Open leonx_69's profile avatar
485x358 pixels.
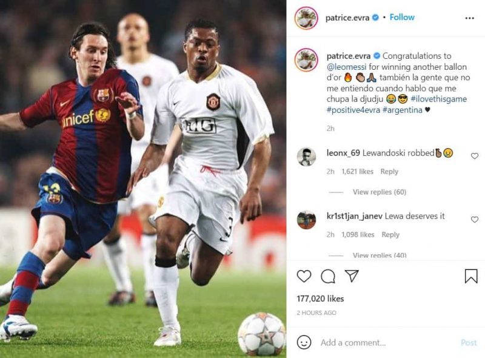click(306, 157)
